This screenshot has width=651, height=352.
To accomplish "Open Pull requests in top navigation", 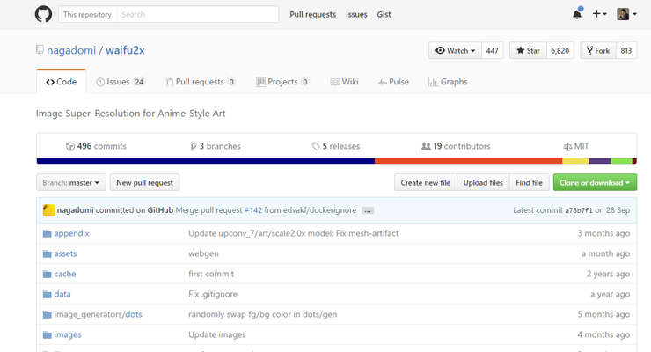I will pos(312,15).
